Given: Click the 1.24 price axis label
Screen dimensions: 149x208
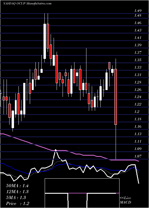Looking at the screenshot, I should [x=138, y=97].
